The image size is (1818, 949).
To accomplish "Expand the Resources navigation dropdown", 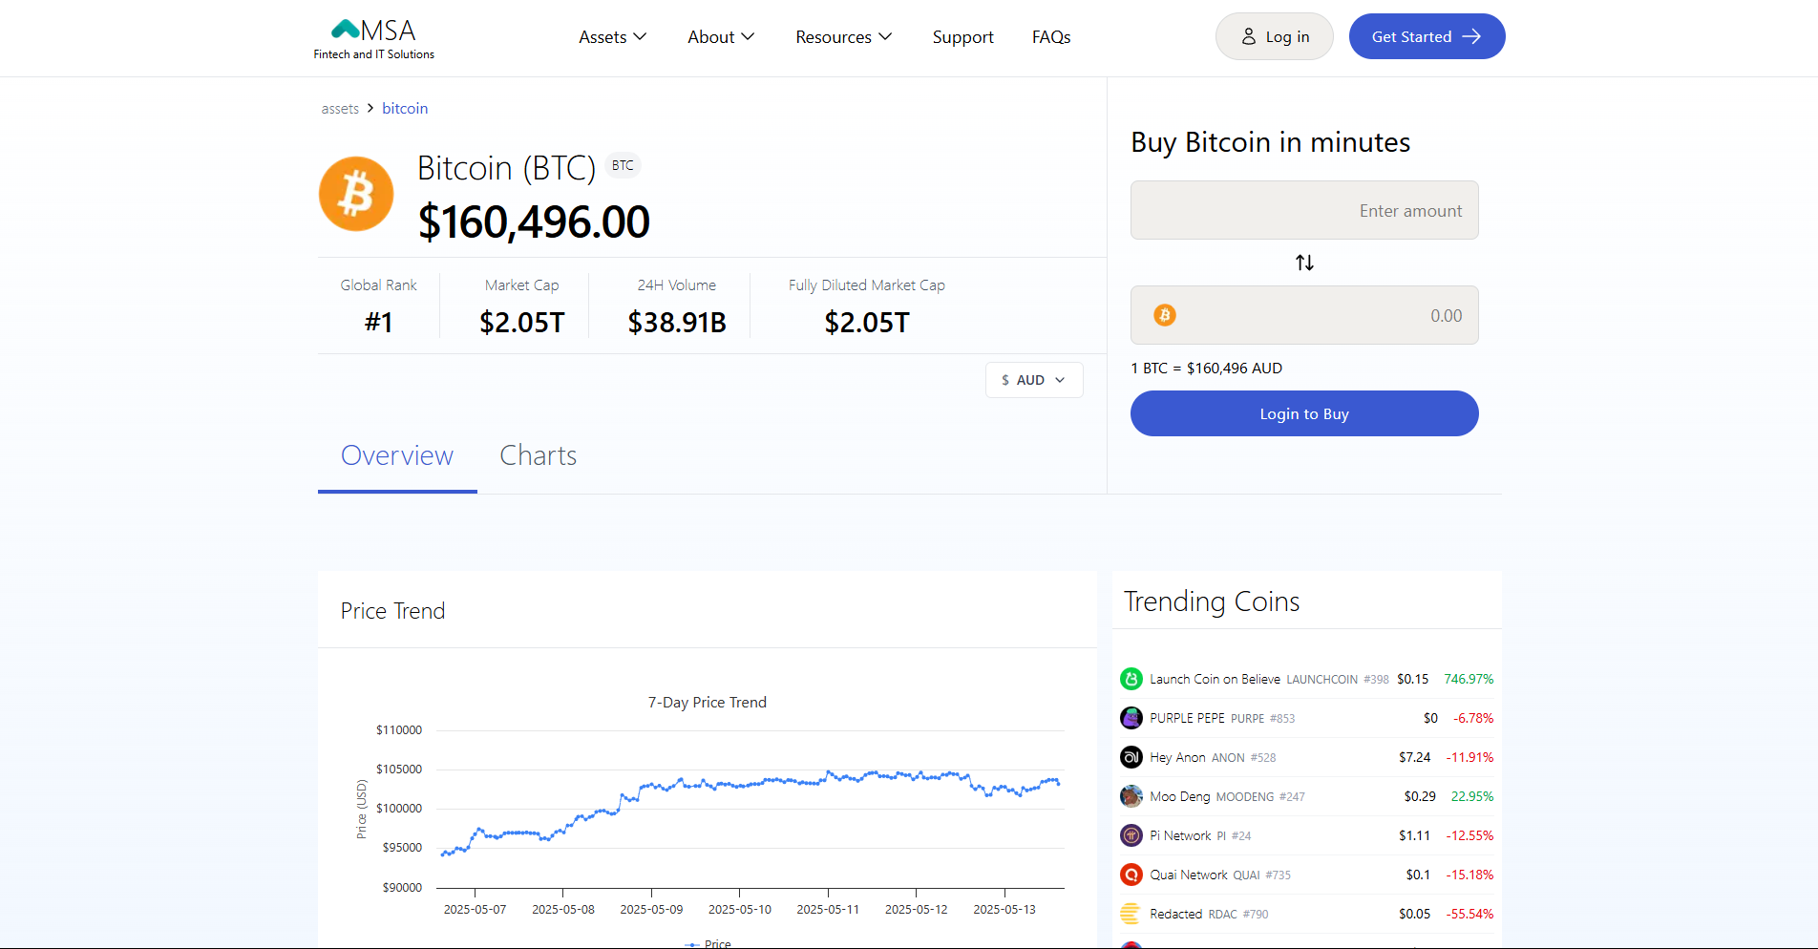I will [x=843, y=36].
